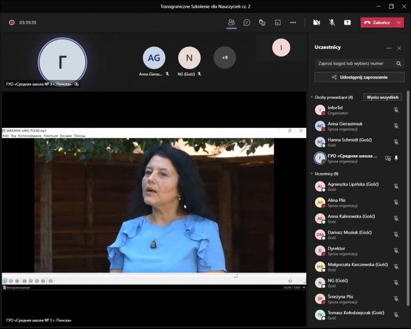Collapse the Uczestnicy (9) section
This screenshot has height=329, width=411.
click(x=312, y=173)
